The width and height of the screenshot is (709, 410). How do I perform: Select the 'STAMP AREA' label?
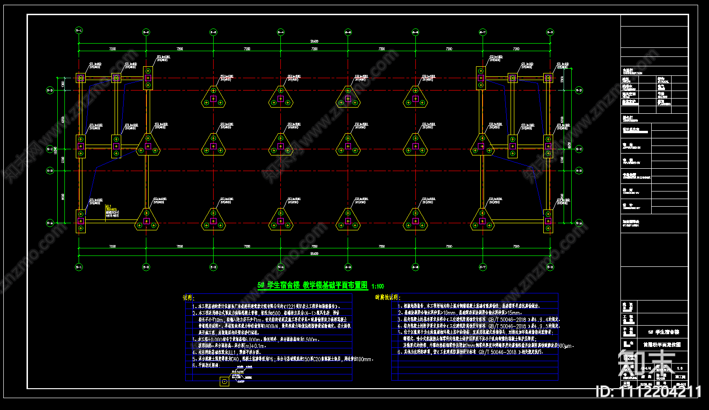click(x=630, y=225)
